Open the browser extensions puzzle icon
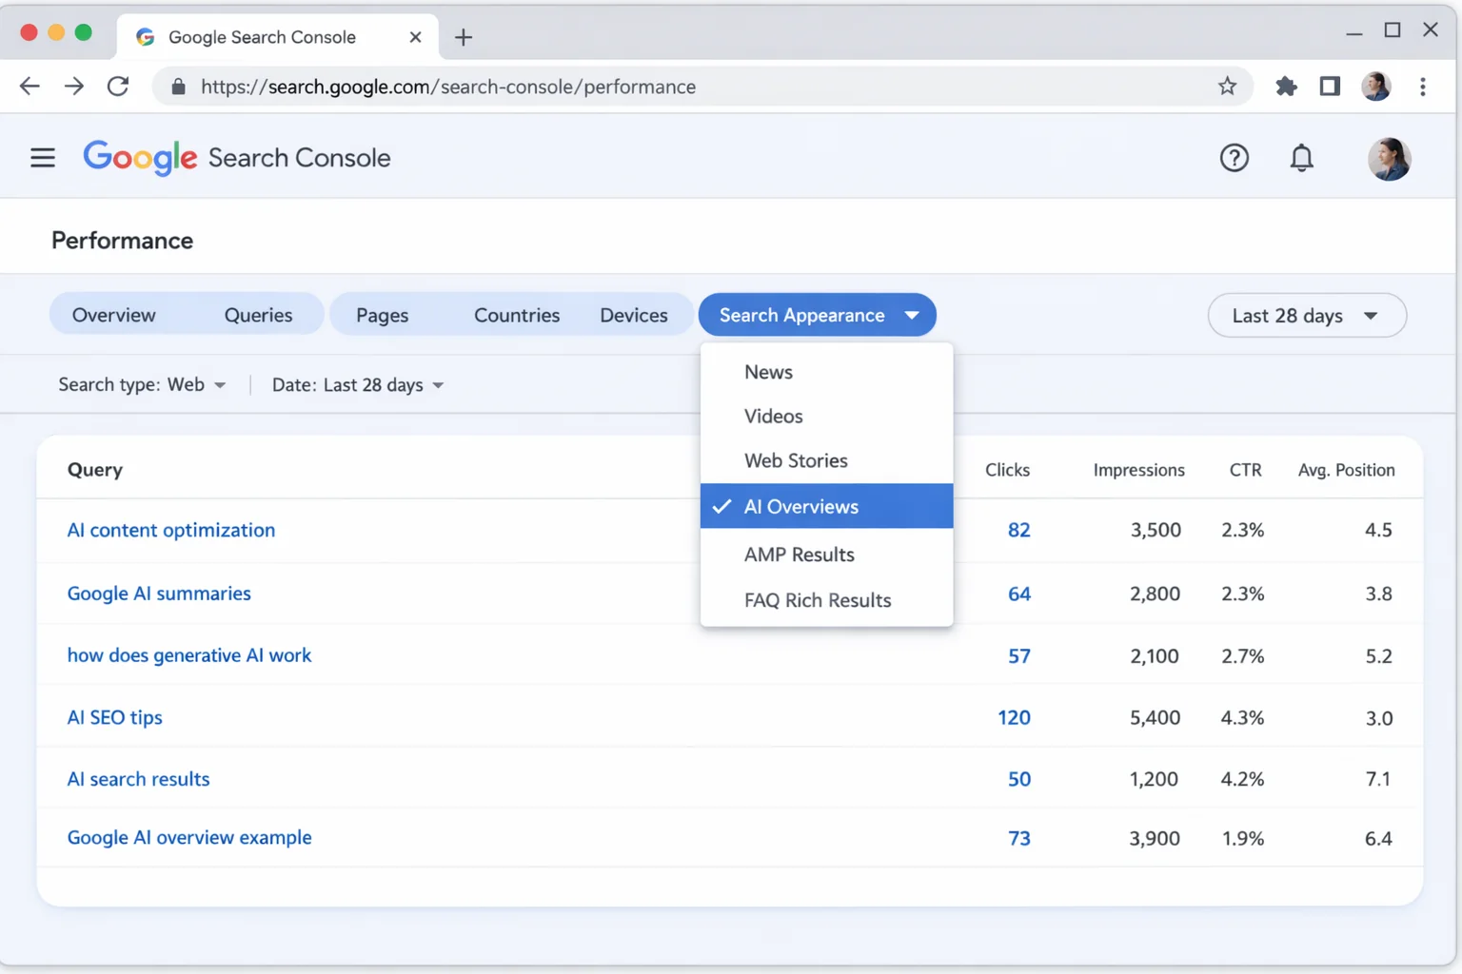Viewport: 1462px width, 974px height. click(x=1286, y=86)
